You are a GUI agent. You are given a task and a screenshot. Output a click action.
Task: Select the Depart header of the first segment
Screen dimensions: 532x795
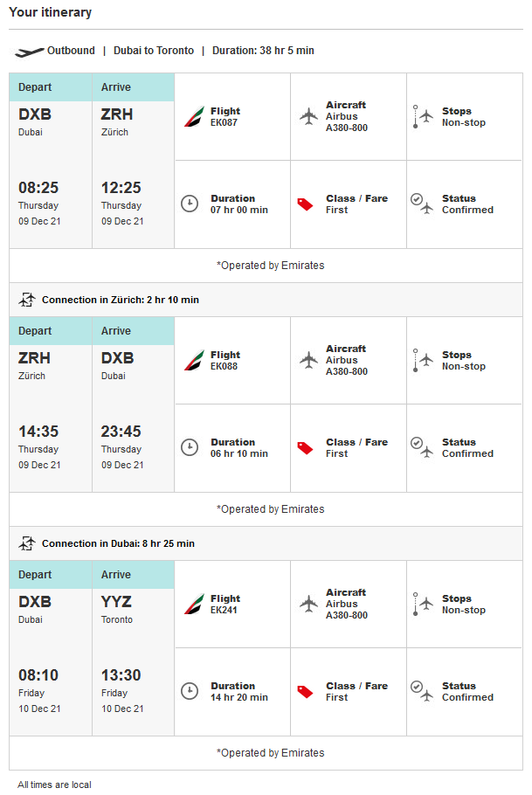coord(35,87)
